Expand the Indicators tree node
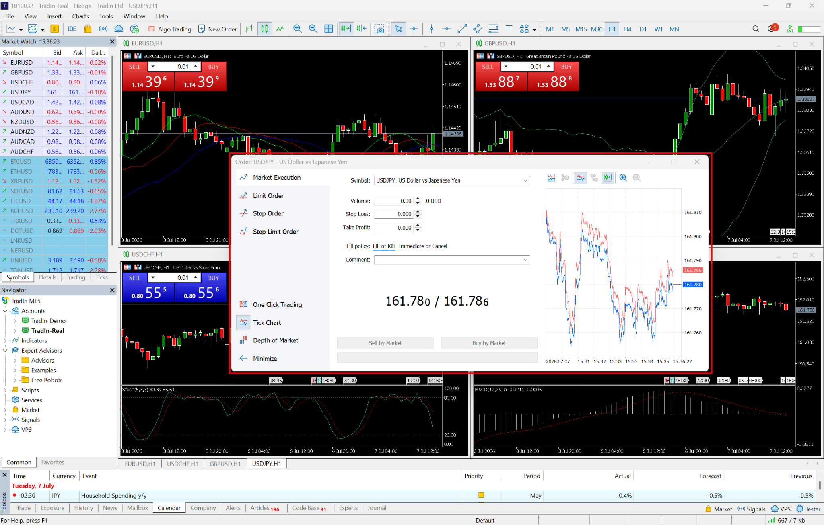 point(5,340)
